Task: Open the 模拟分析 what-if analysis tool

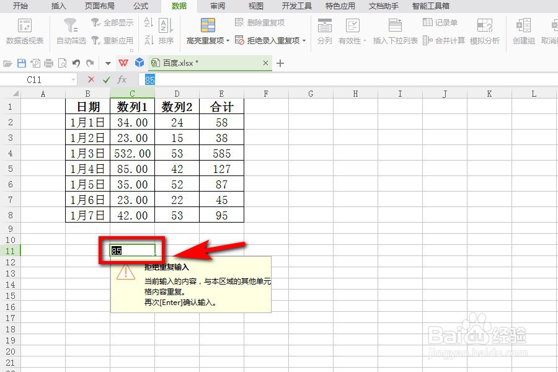Action: tap(485, 31)
